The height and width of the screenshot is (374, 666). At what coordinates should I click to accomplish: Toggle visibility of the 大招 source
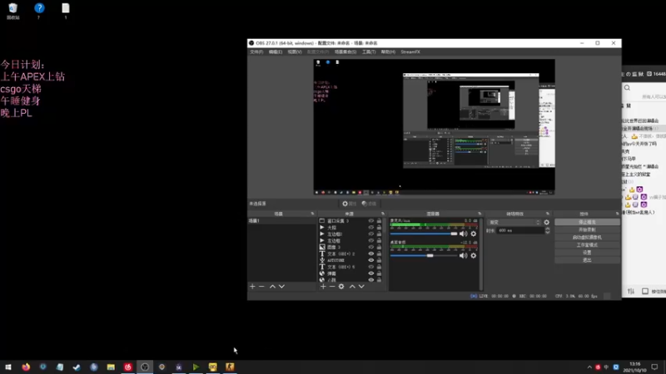click(370, 227)
